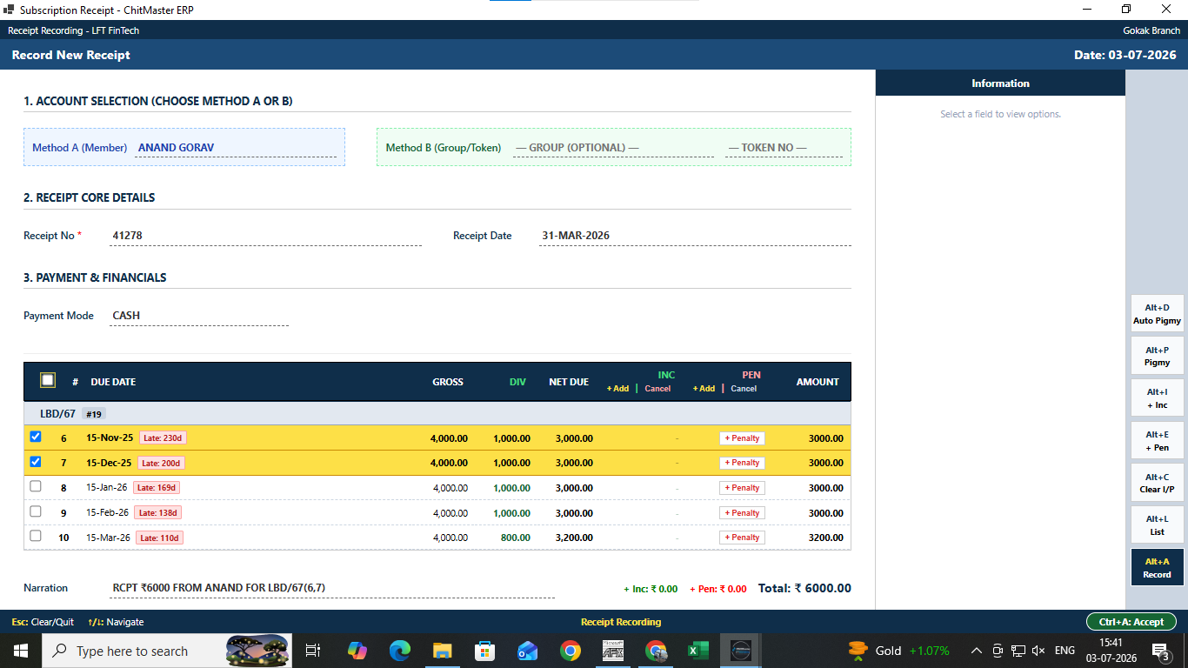Select the Method A member field
This screenshot has height=668, width=1188.
pos(236,148)
